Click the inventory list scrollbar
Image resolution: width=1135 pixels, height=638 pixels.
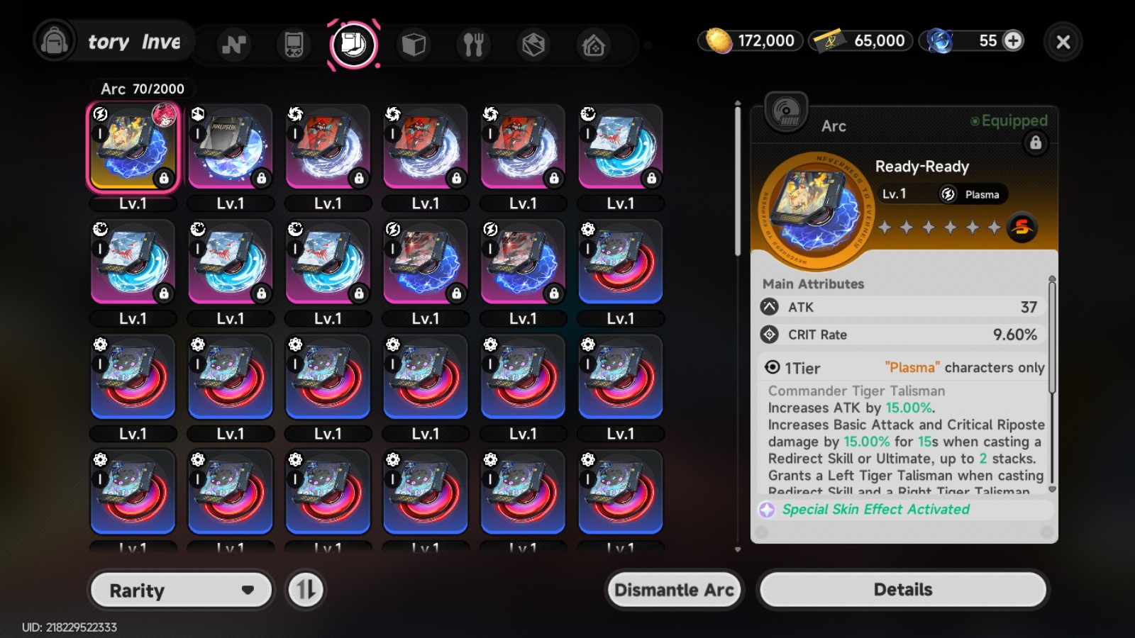(738, 179)
